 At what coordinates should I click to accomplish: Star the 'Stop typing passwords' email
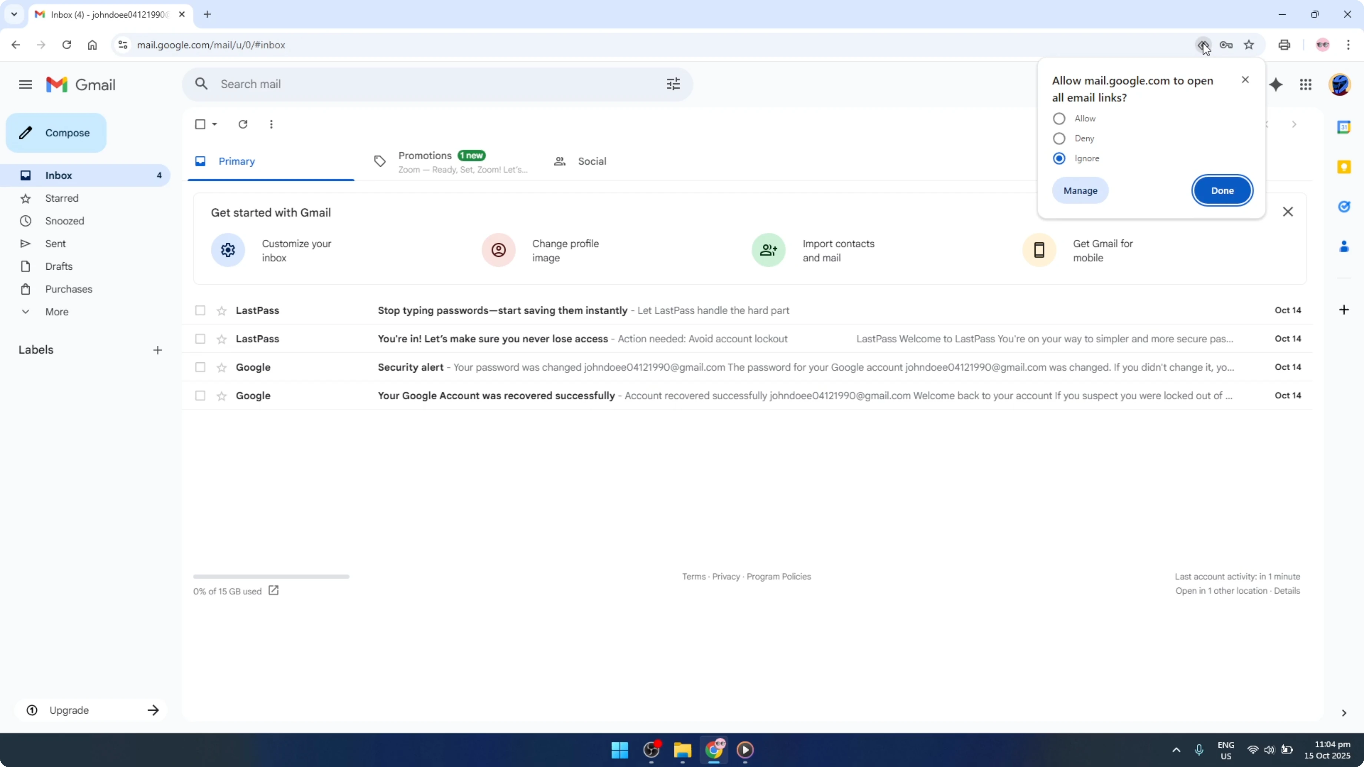[x=222, y=311]
